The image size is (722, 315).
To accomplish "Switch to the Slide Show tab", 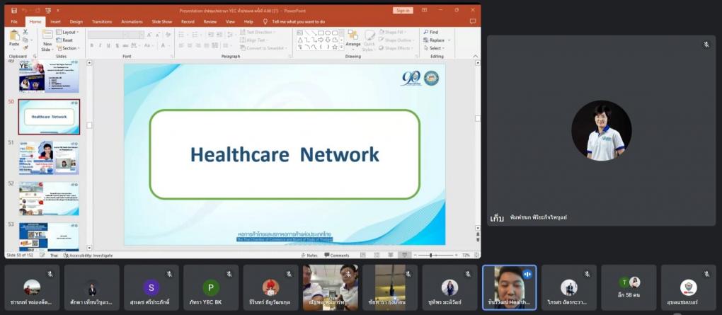I will coord(162,22).
